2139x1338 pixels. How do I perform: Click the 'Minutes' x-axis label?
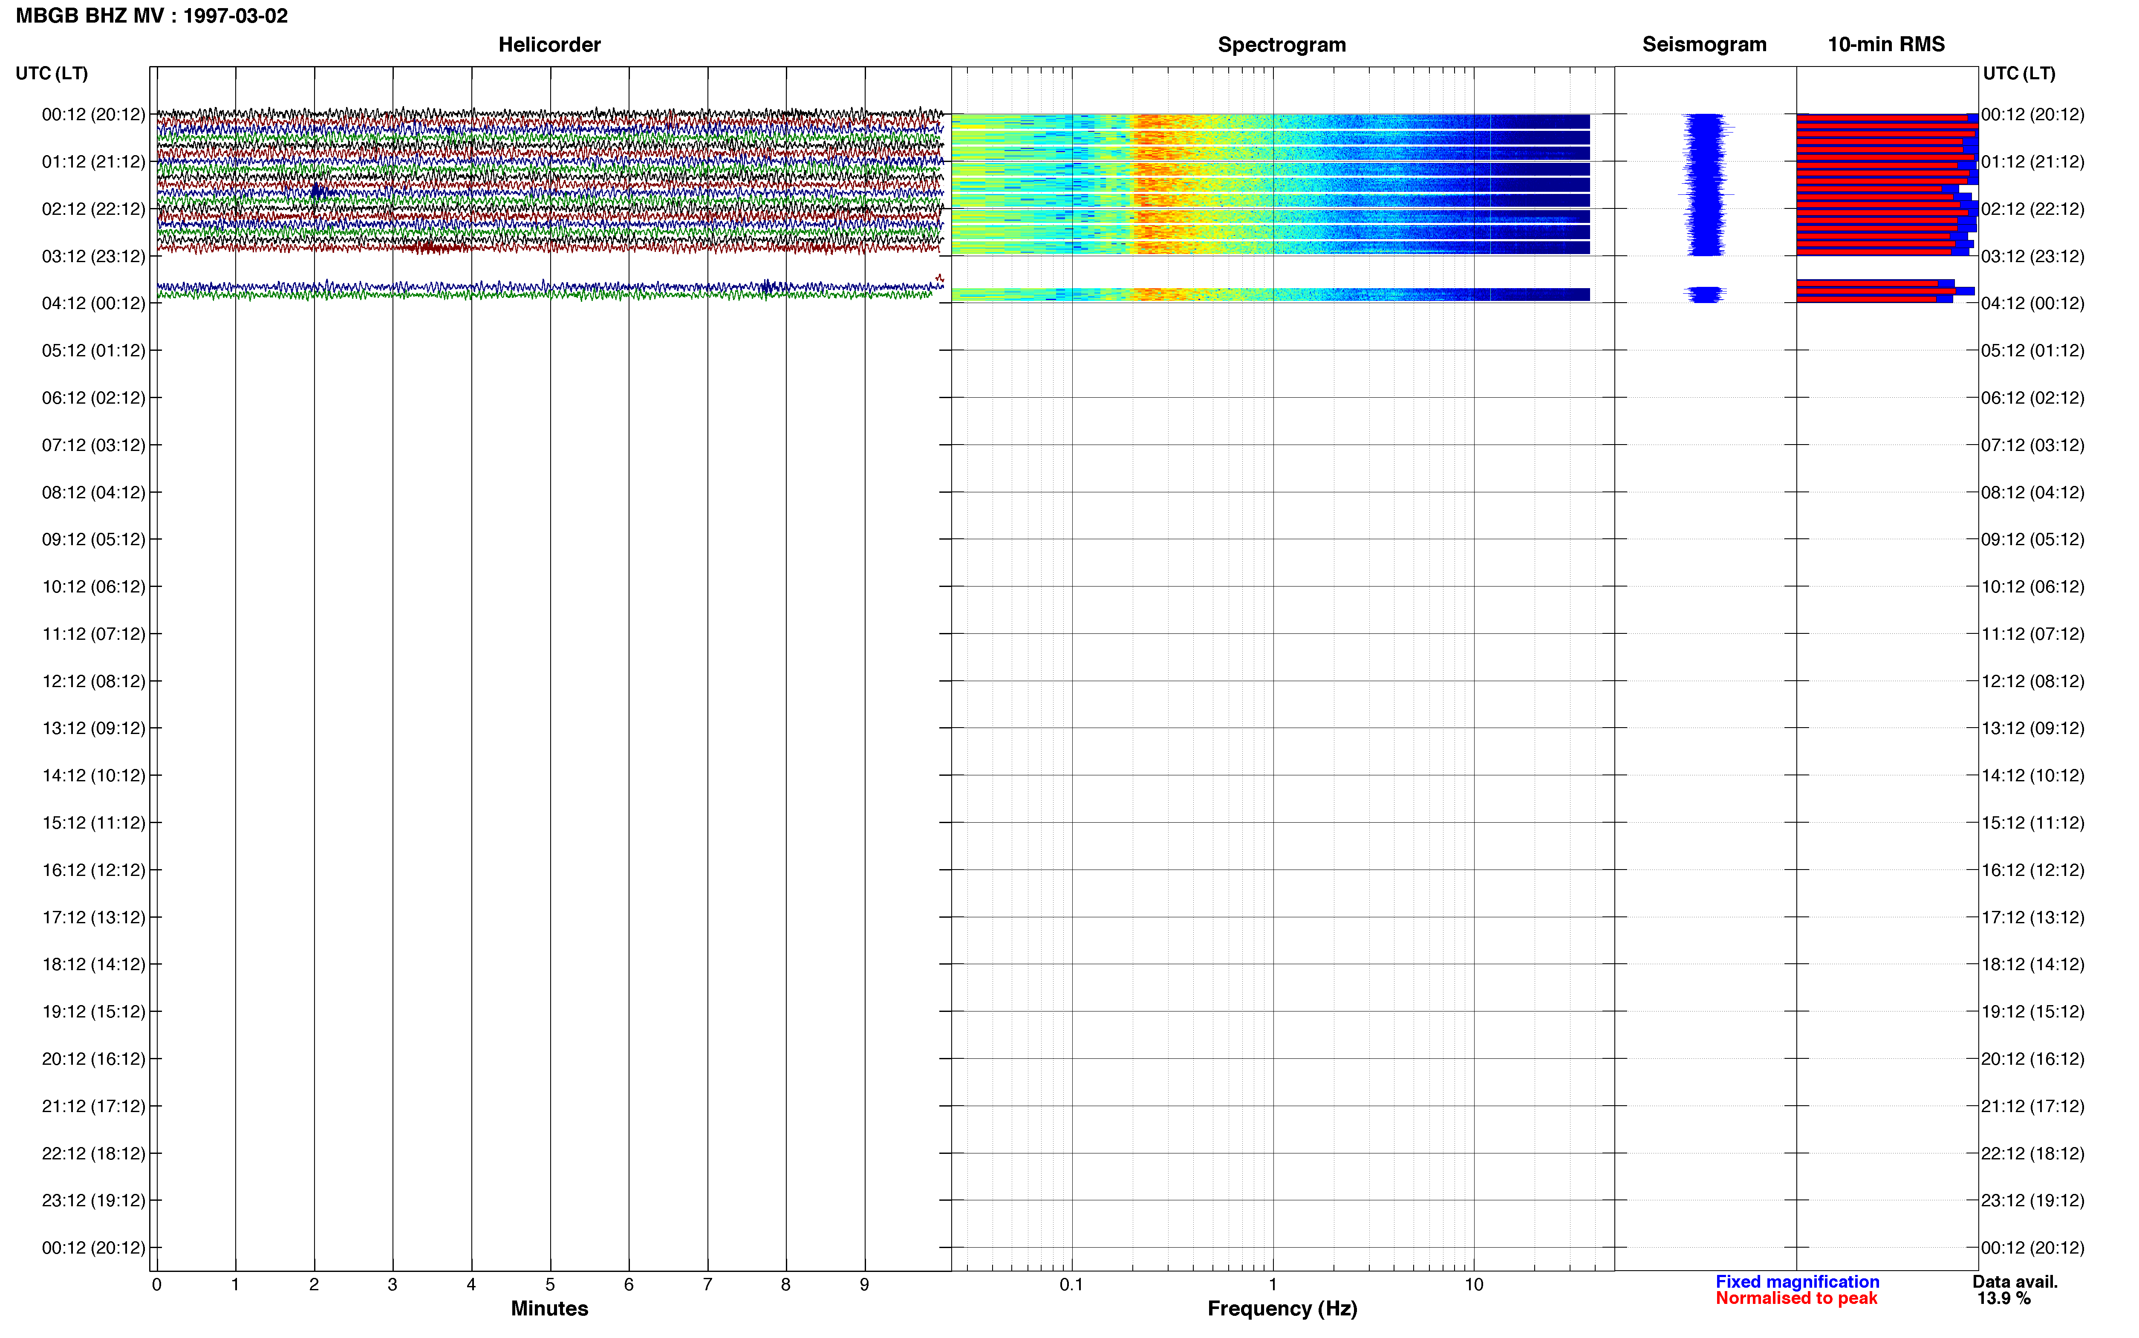(549, 1308)
